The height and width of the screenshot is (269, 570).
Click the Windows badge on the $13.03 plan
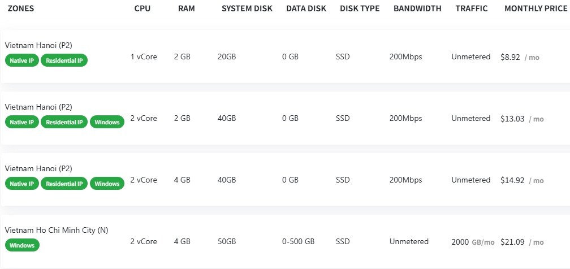click(107, 122)
